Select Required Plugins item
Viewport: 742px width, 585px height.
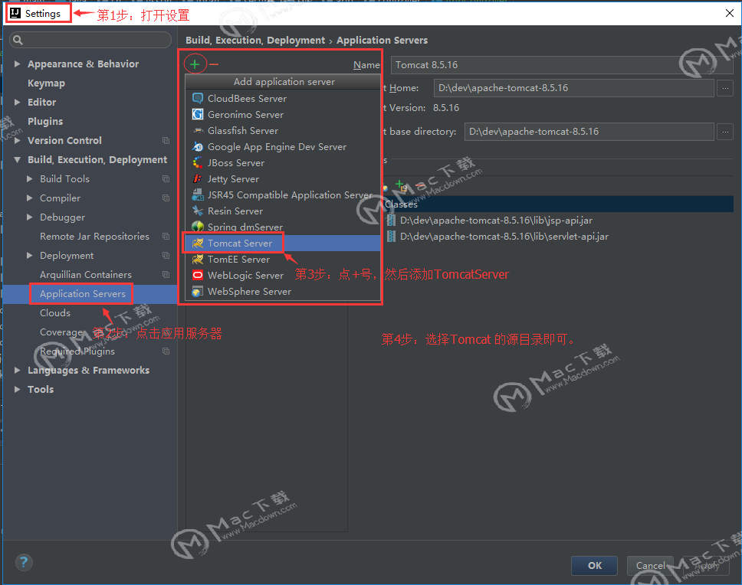click(x=77, y=351)
